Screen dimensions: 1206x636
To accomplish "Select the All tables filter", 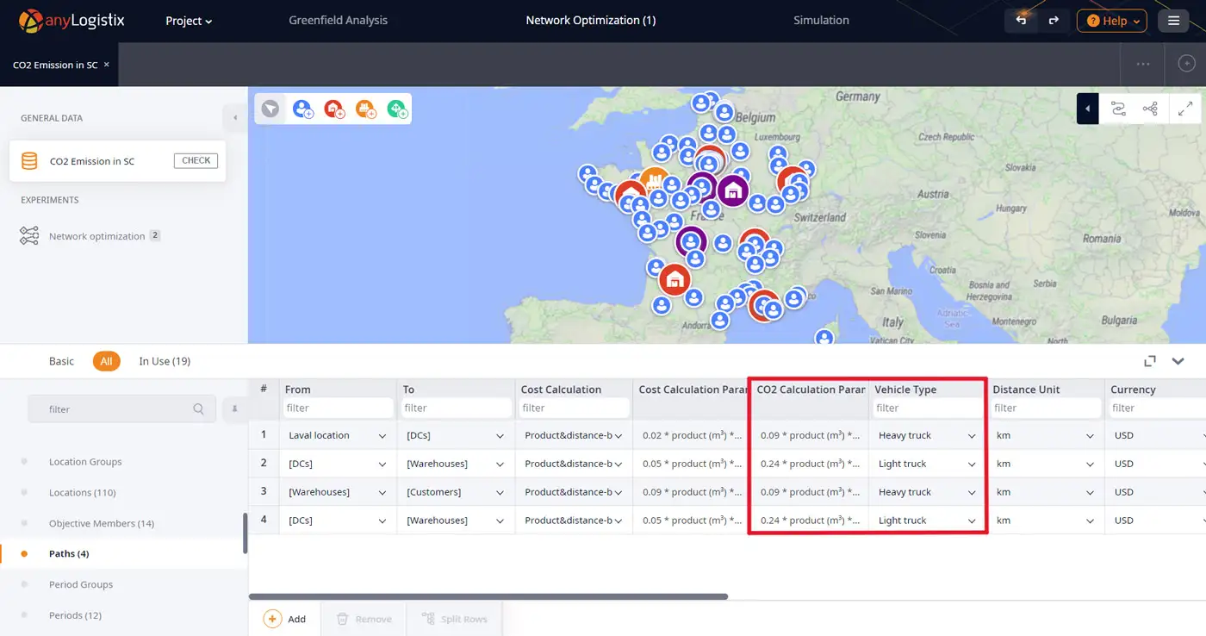I will coord(106,361).
